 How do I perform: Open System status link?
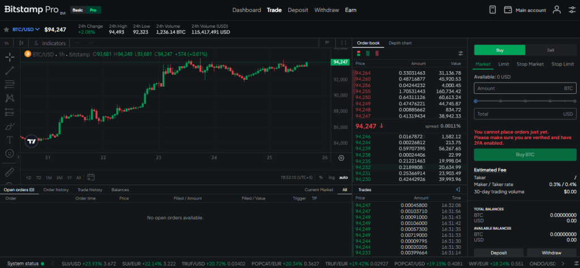(x=23, y=263)
